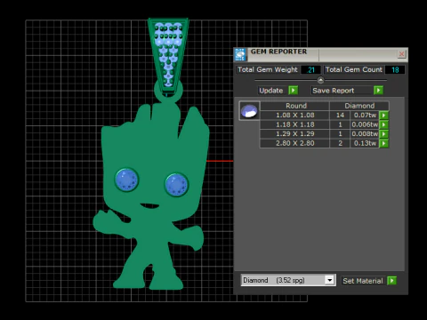Click the quantity cell showing 14
427x320 pixels.
point(340,115)
